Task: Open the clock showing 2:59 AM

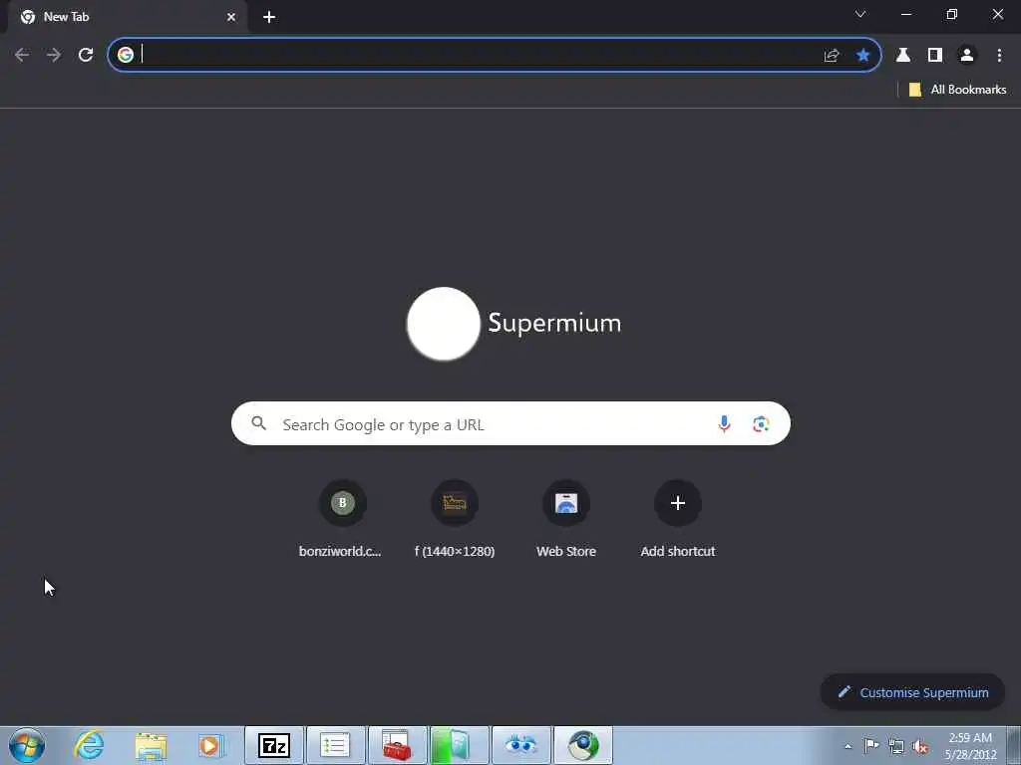Action: [970, 746]
